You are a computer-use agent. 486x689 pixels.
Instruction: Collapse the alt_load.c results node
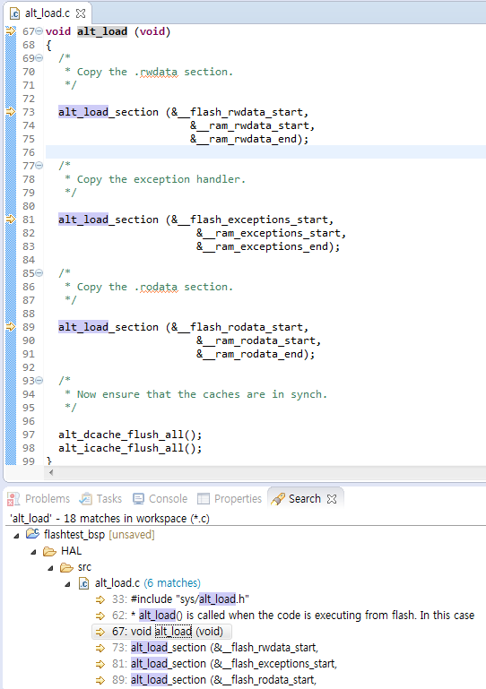point(68,584)
